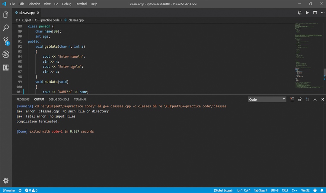Open the Debug menu
Image resolution: width=326 pixels, height=193 pixels.
click(x=66, y=4)
